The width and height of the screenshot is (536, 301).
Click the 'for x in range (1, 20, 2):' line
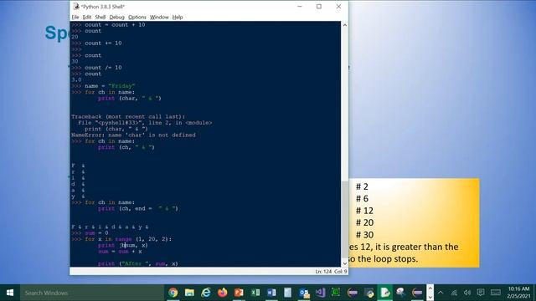[128, 239]
